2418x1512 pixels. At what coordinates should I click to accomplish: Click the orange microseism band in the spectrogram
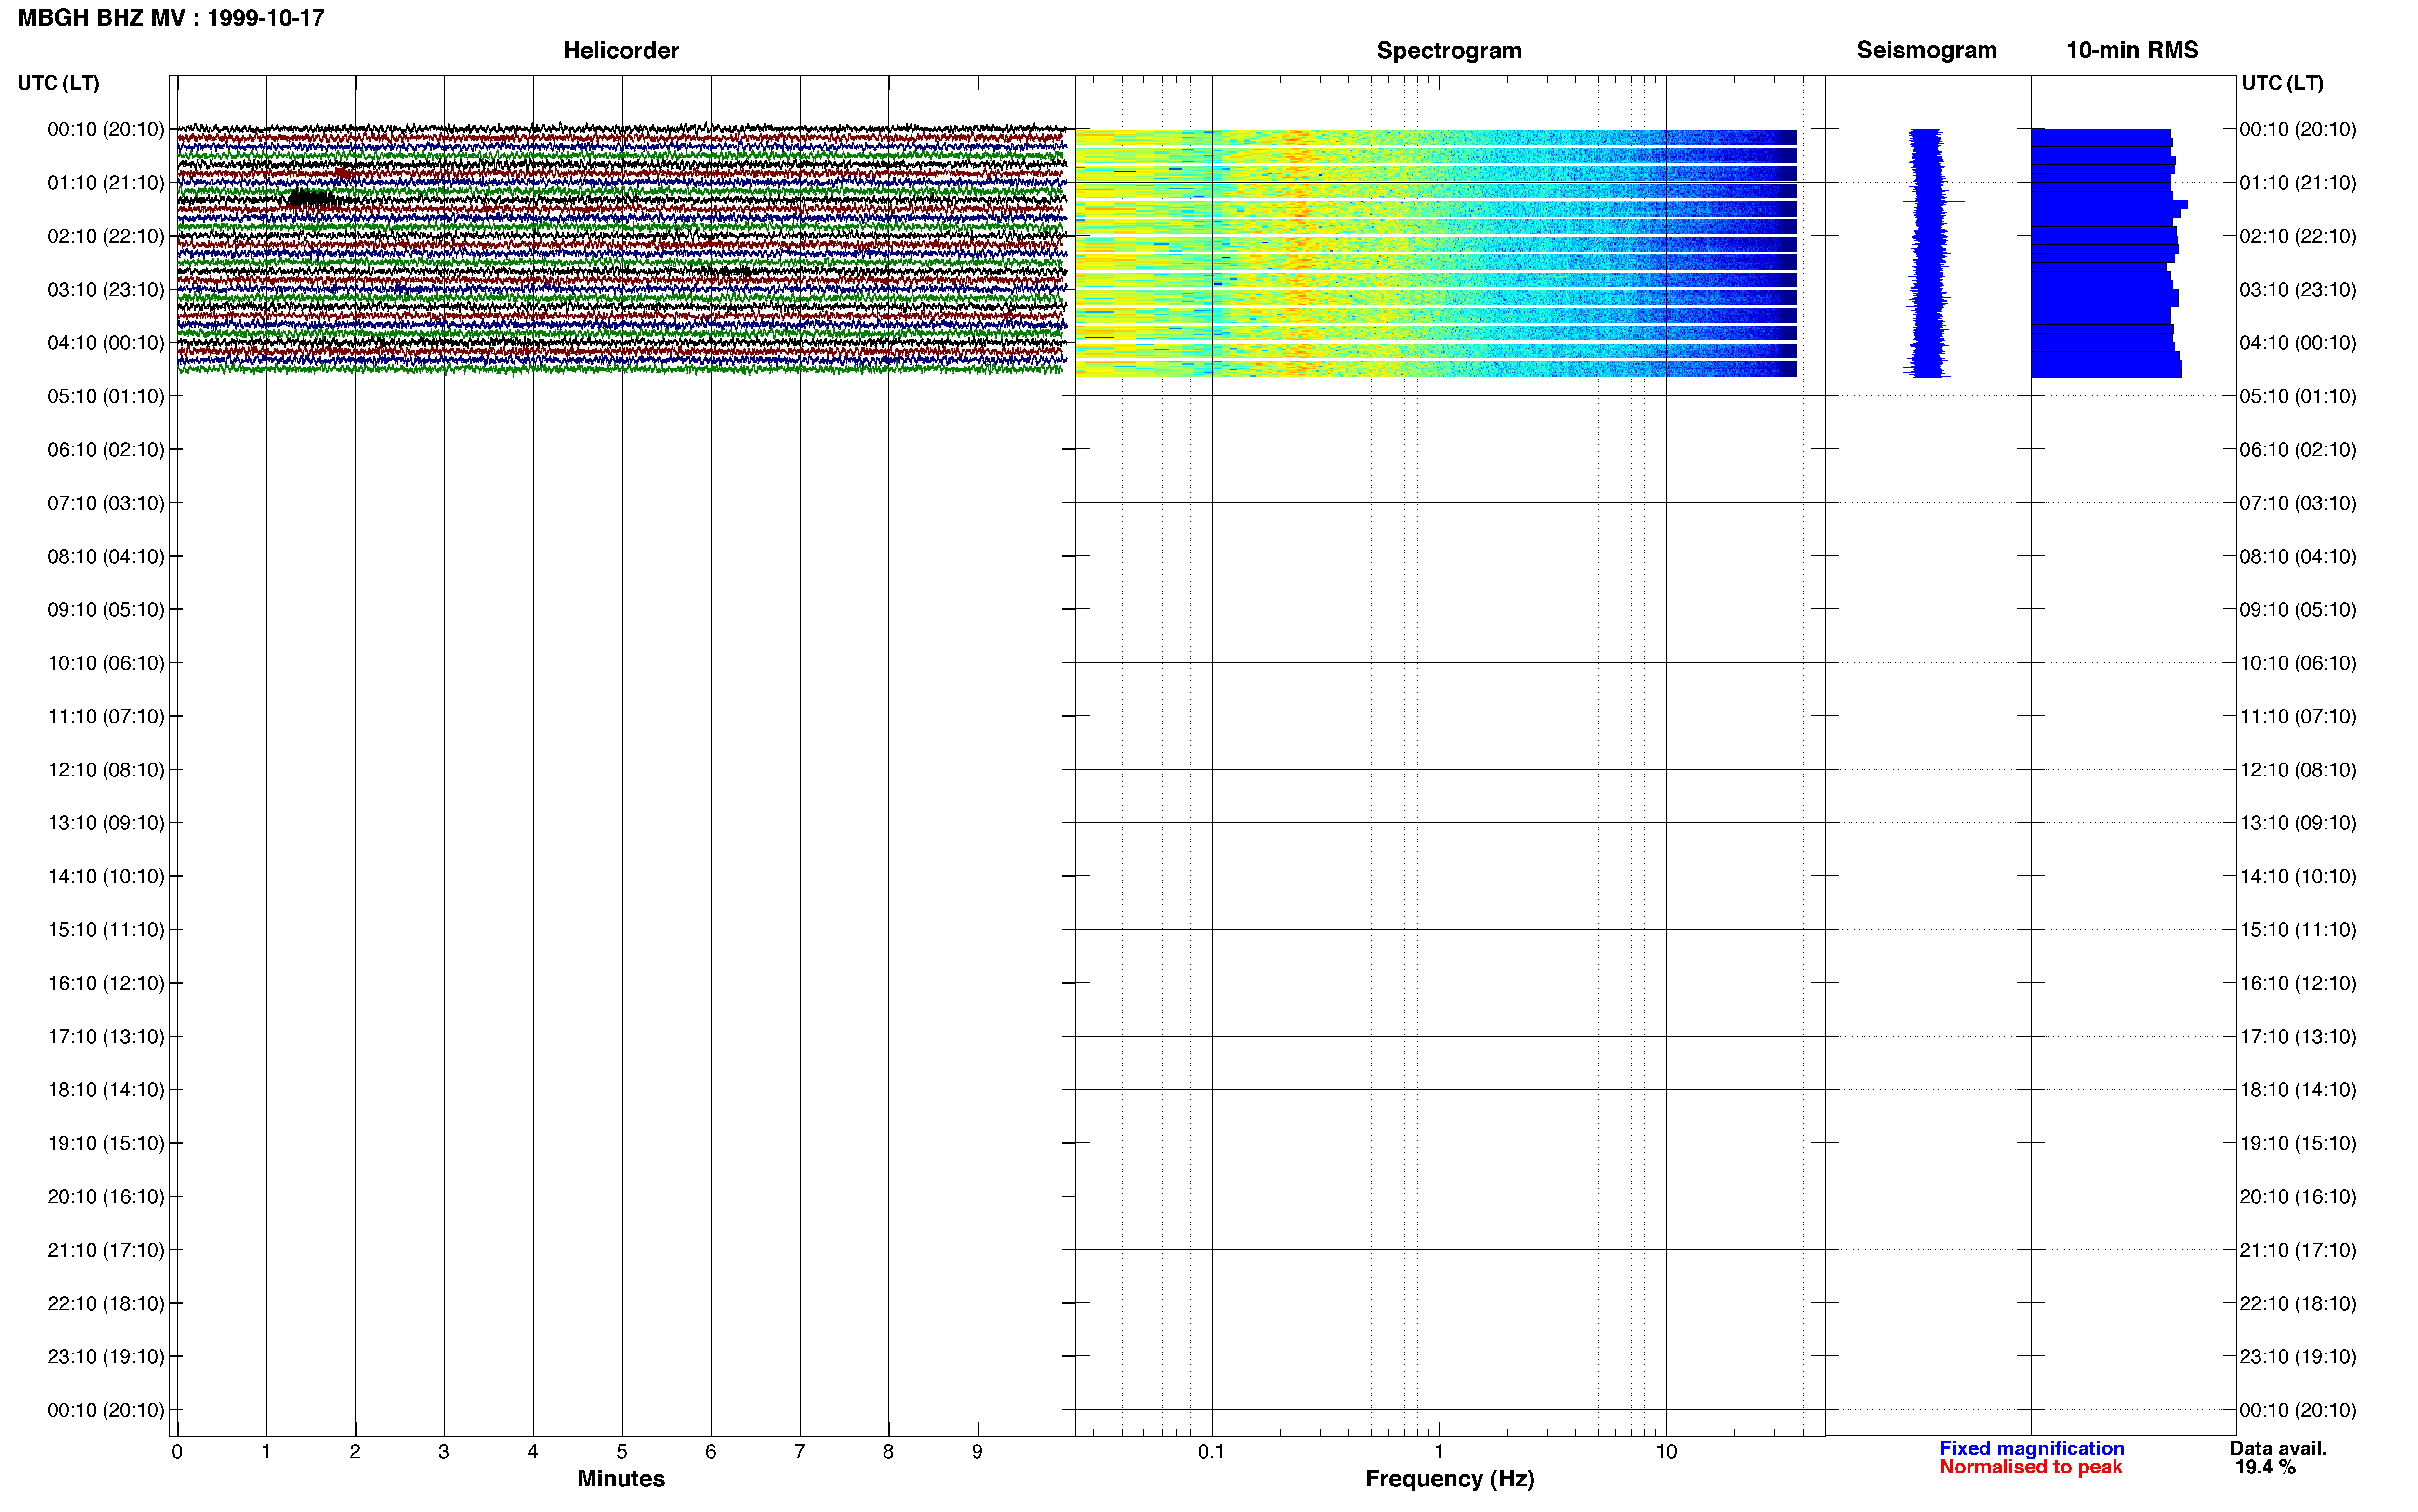(1298, 253)
